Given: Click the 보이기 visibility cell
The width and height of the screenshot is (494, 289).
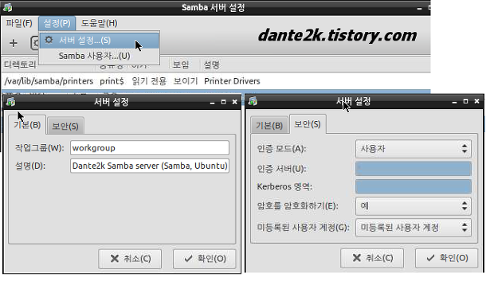Looking at the screenshot, I should [x=186, y=81].
